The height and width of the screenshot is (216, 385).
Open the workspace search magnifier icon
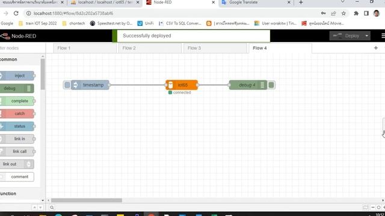click(52, 208)
